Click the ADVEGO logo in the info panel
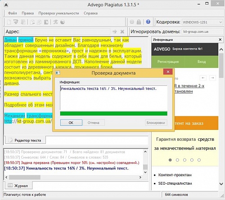Viewport: 225px width, 200px height. click(x=162, y=49)
